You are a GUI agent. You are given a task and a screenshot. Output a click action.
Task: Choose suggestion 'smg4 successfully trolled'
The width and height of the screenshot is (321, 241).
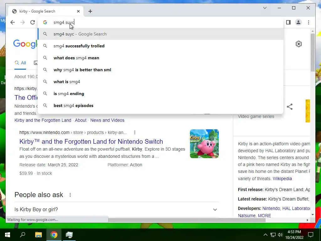pos(161,46)
